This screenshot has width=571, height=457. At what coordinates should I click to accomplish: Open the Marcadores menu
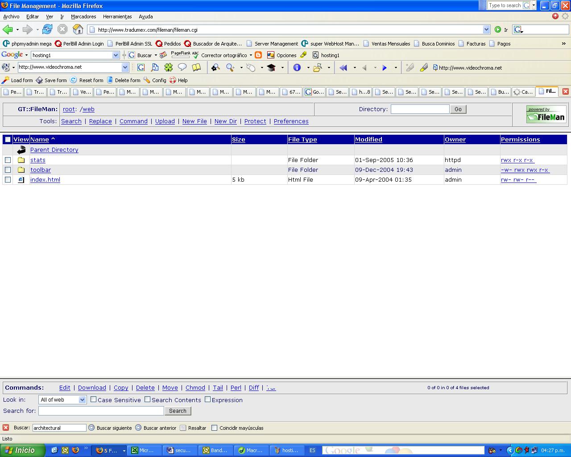[x=83, y=17]
